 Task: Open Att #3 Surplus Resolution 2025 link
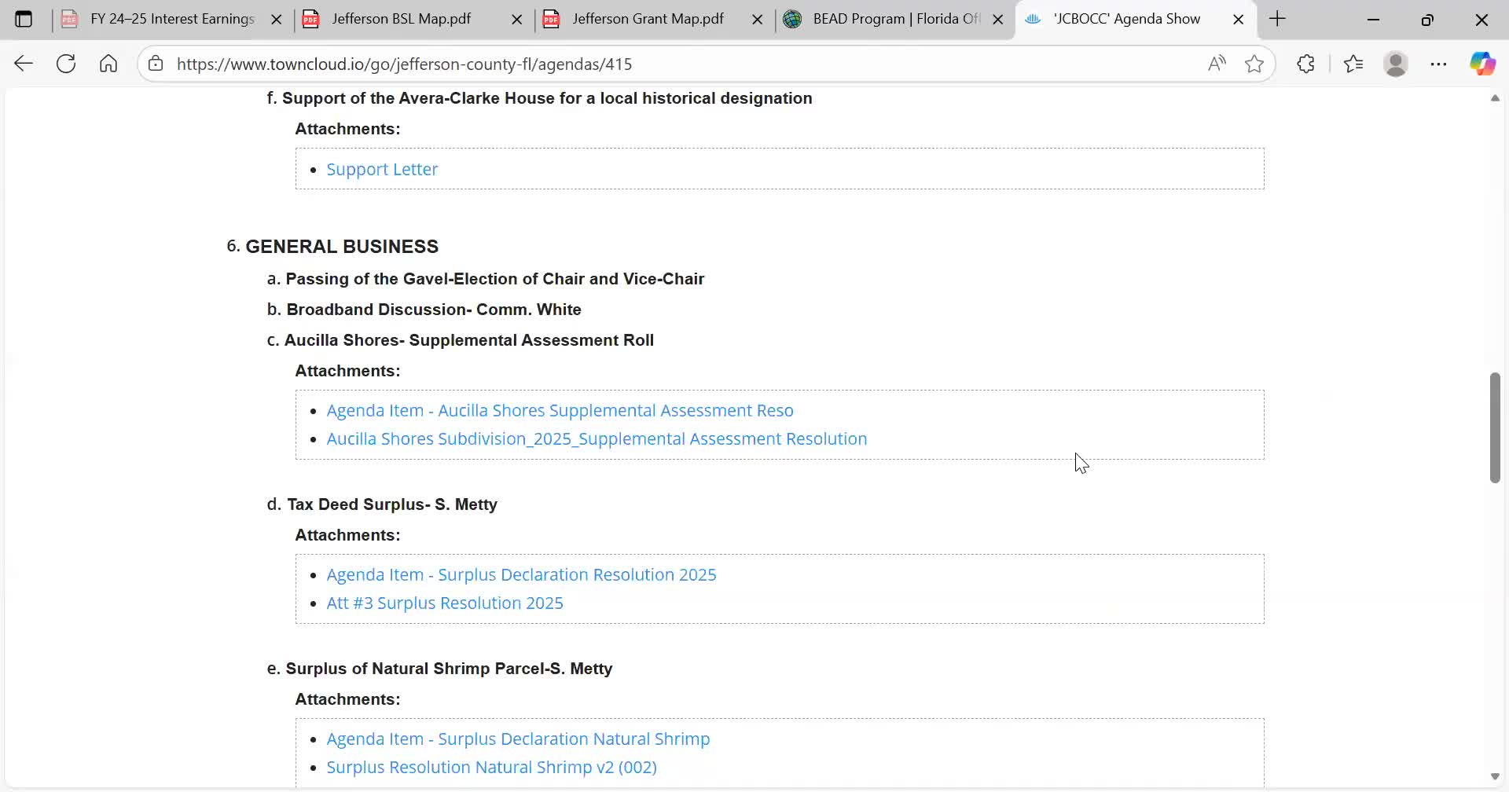[x=445, y=603]
